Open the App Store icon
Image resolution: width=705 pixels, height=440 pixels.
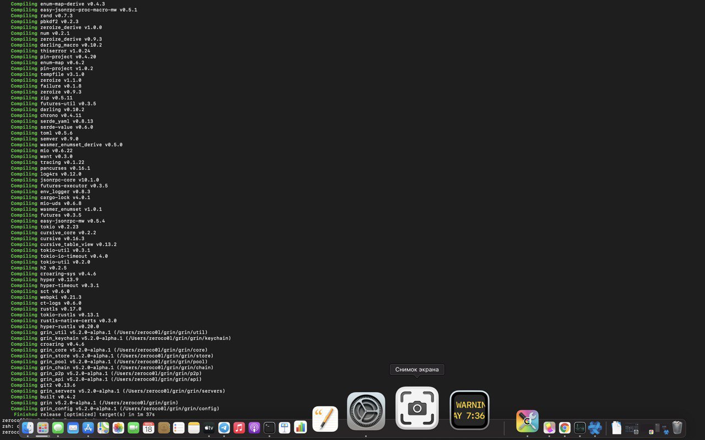[x=88, y=427]
